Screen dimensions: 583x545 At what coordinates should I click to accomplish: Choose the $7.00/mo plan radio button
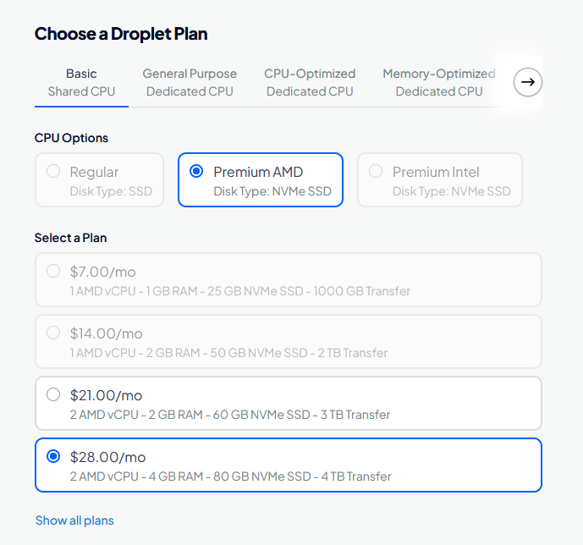pyautogui.click(x=53, y=271)
